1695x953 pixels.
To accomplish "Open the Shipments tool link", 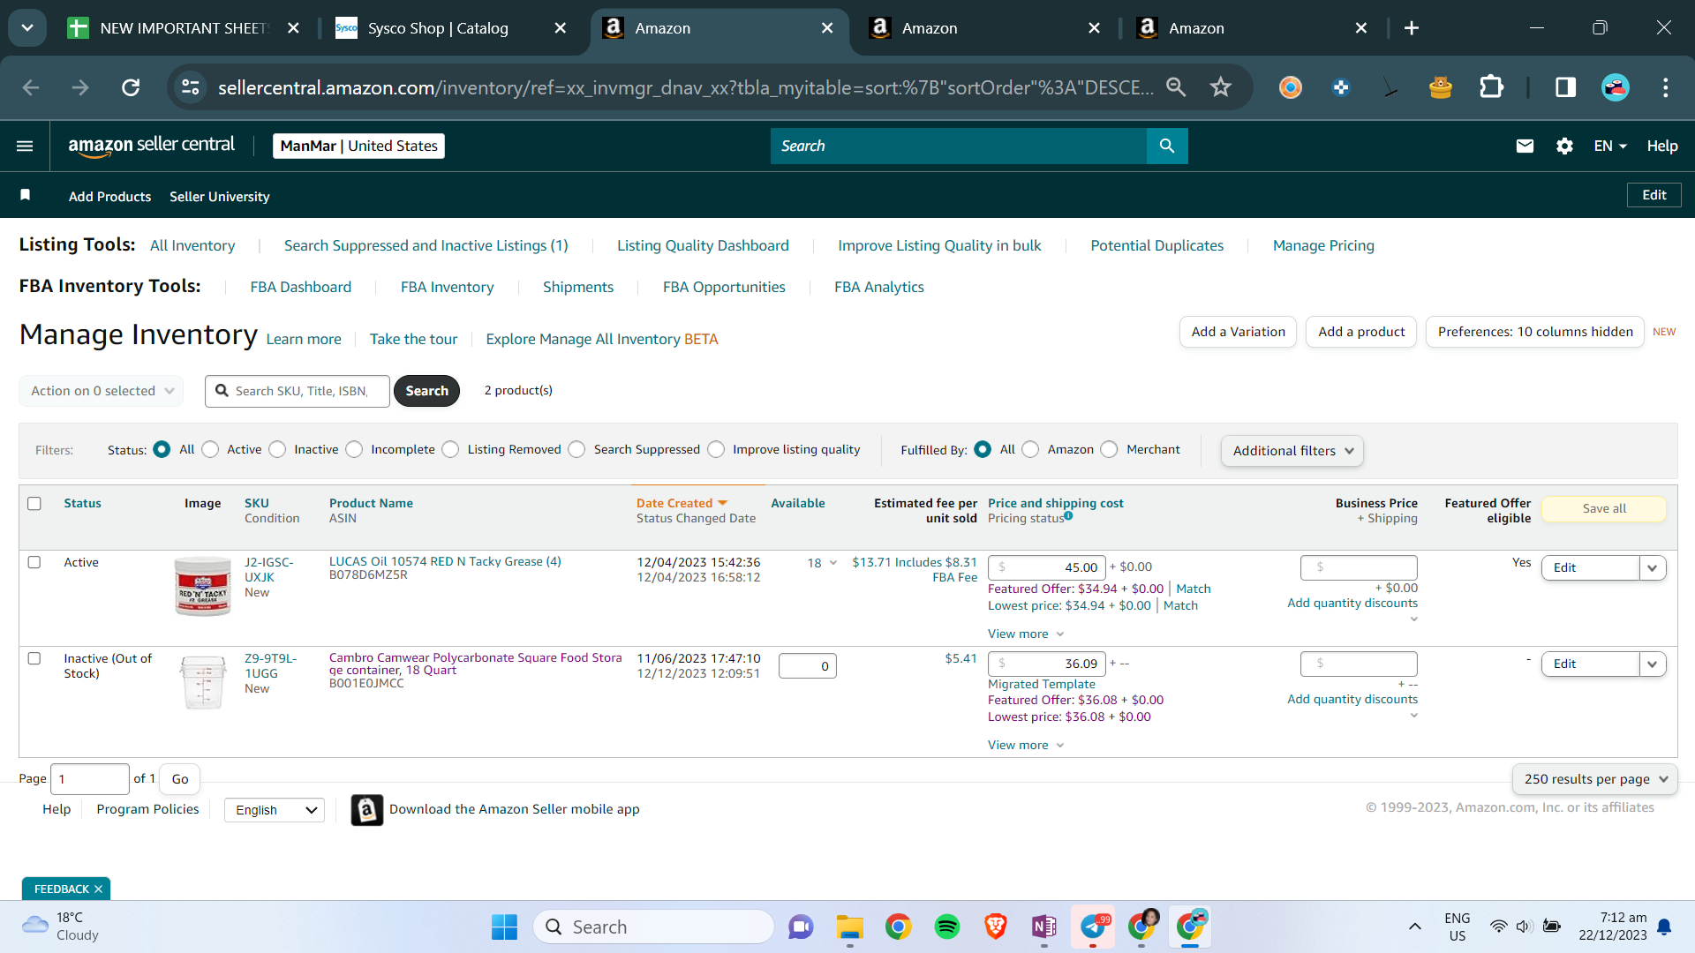I will point(578,287).
